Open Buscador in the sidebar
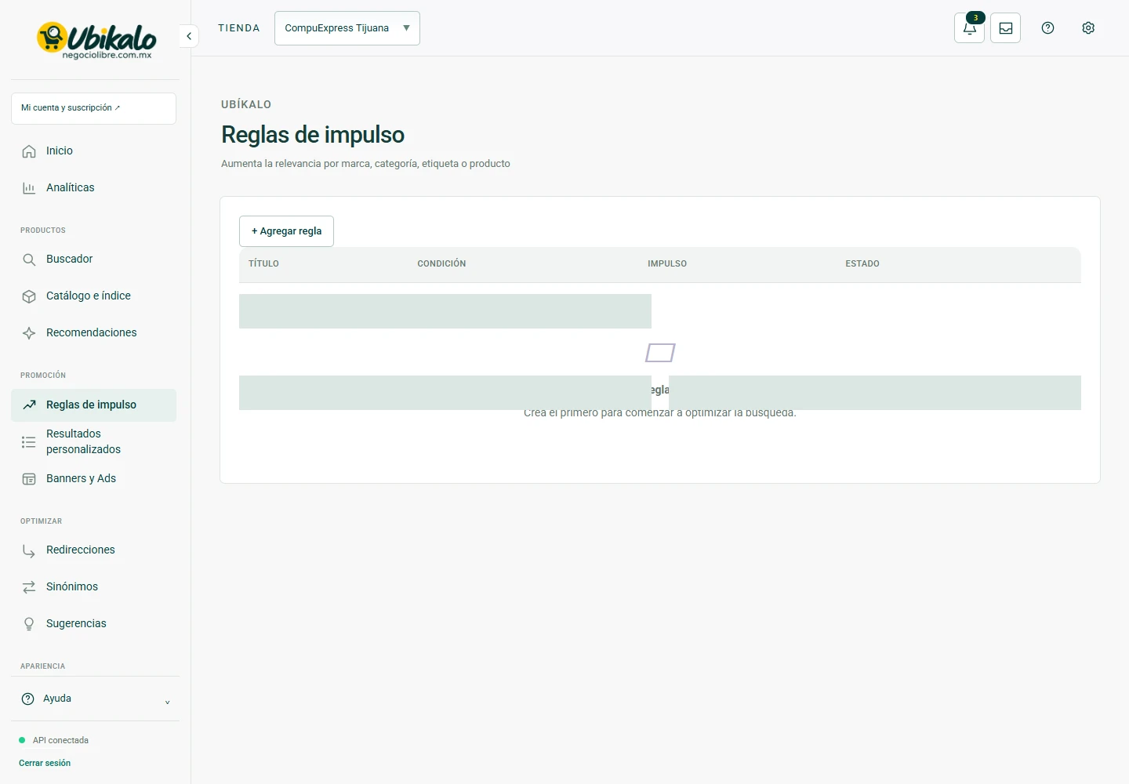The image size is (1129, 784). (93, 260)
